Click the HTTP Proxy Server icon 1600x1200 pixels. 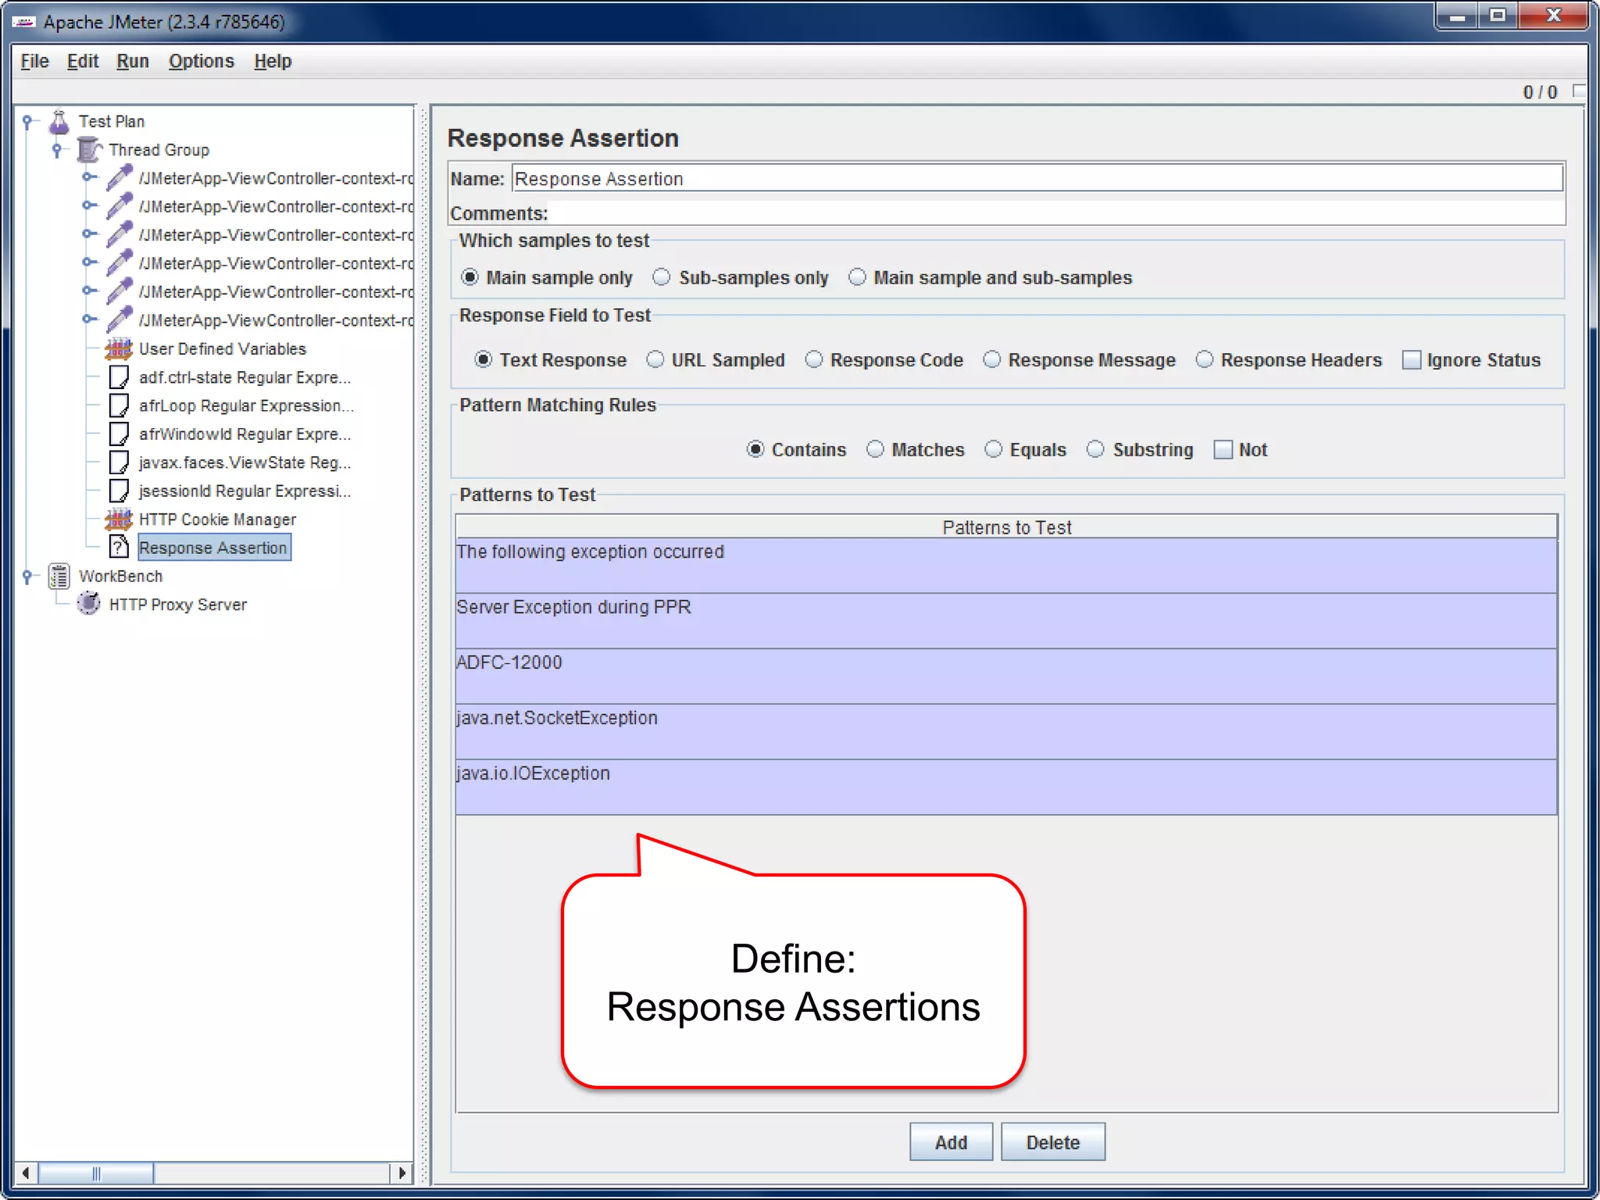click(x=89, y=605)
